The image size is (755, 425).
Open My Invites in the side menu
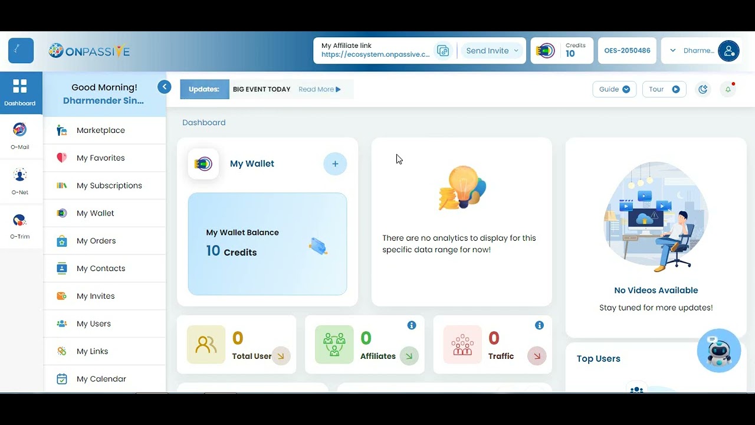point(105,296)
